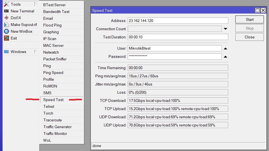The width and height of the screenshot is (269, 151).
Task: Click the Exit icon
Action: 6,38
